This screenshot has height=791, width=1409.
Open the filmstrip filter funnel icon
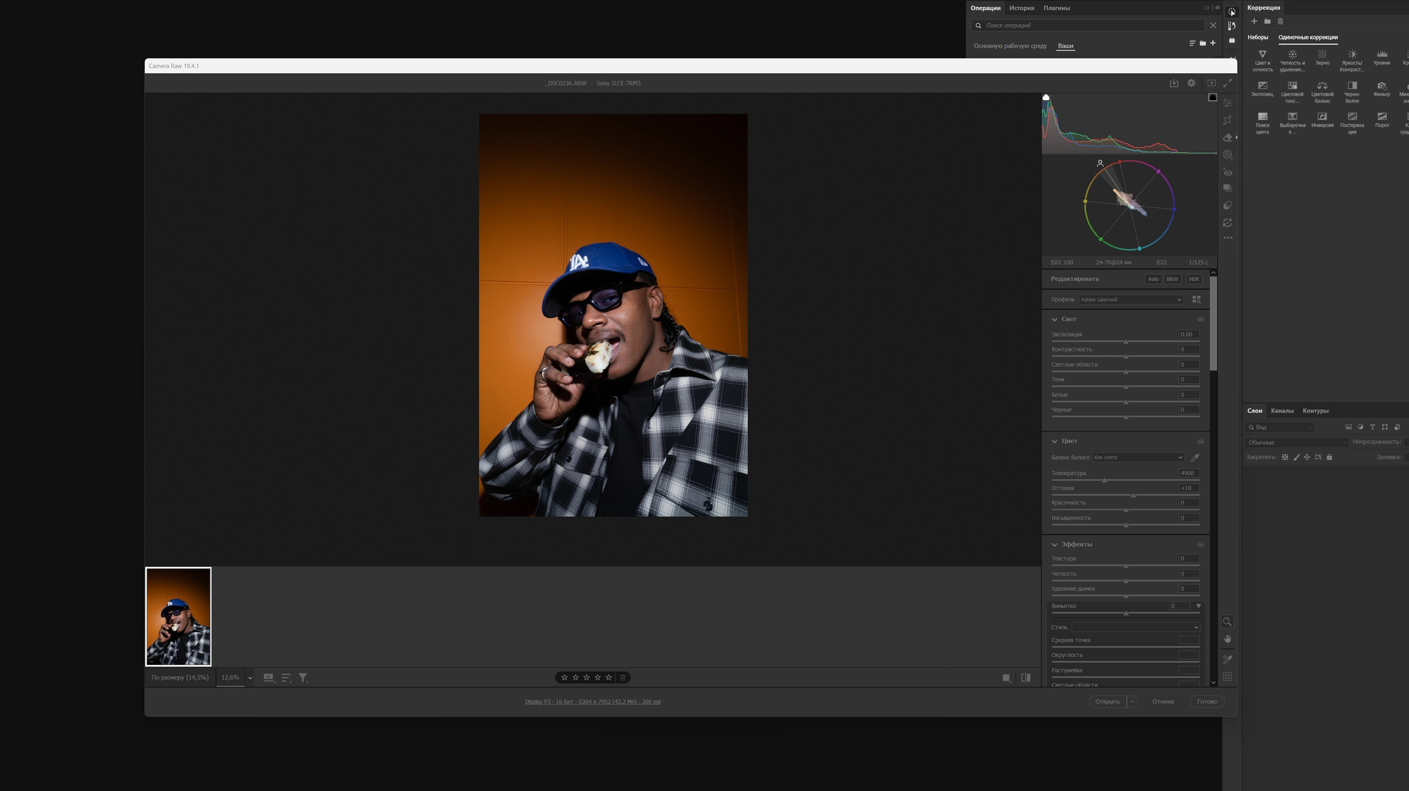tap(303, 678)
